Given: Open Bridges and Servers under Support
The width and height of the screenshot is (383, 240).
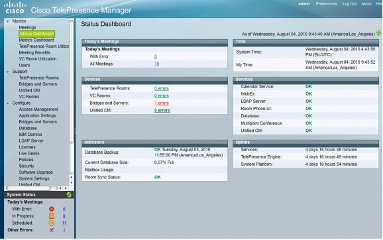Looking at the screenshot, I should pyautogui.click(x=38, y=84).
